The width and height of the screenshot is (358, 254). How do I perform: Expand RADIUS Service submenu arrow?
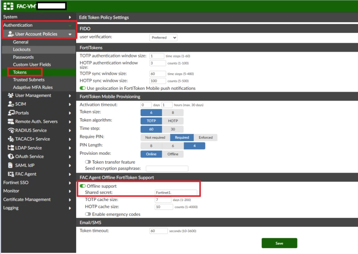click(70, 131)
